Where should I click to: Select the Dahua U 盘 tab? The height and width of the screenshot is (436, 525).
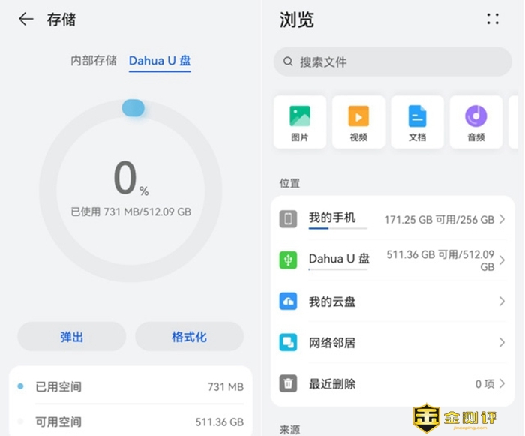click(x=160, y=61)
